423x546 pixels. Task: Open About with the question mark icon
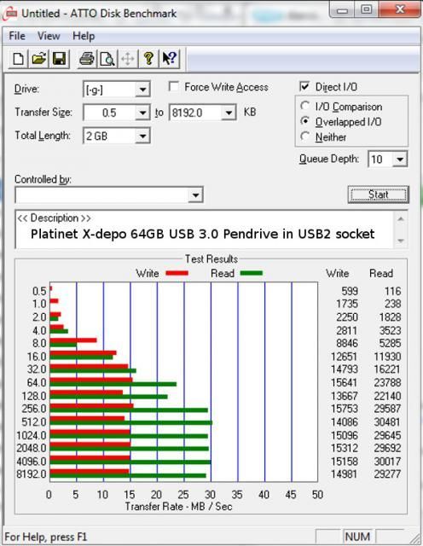(x=148, y=59)
